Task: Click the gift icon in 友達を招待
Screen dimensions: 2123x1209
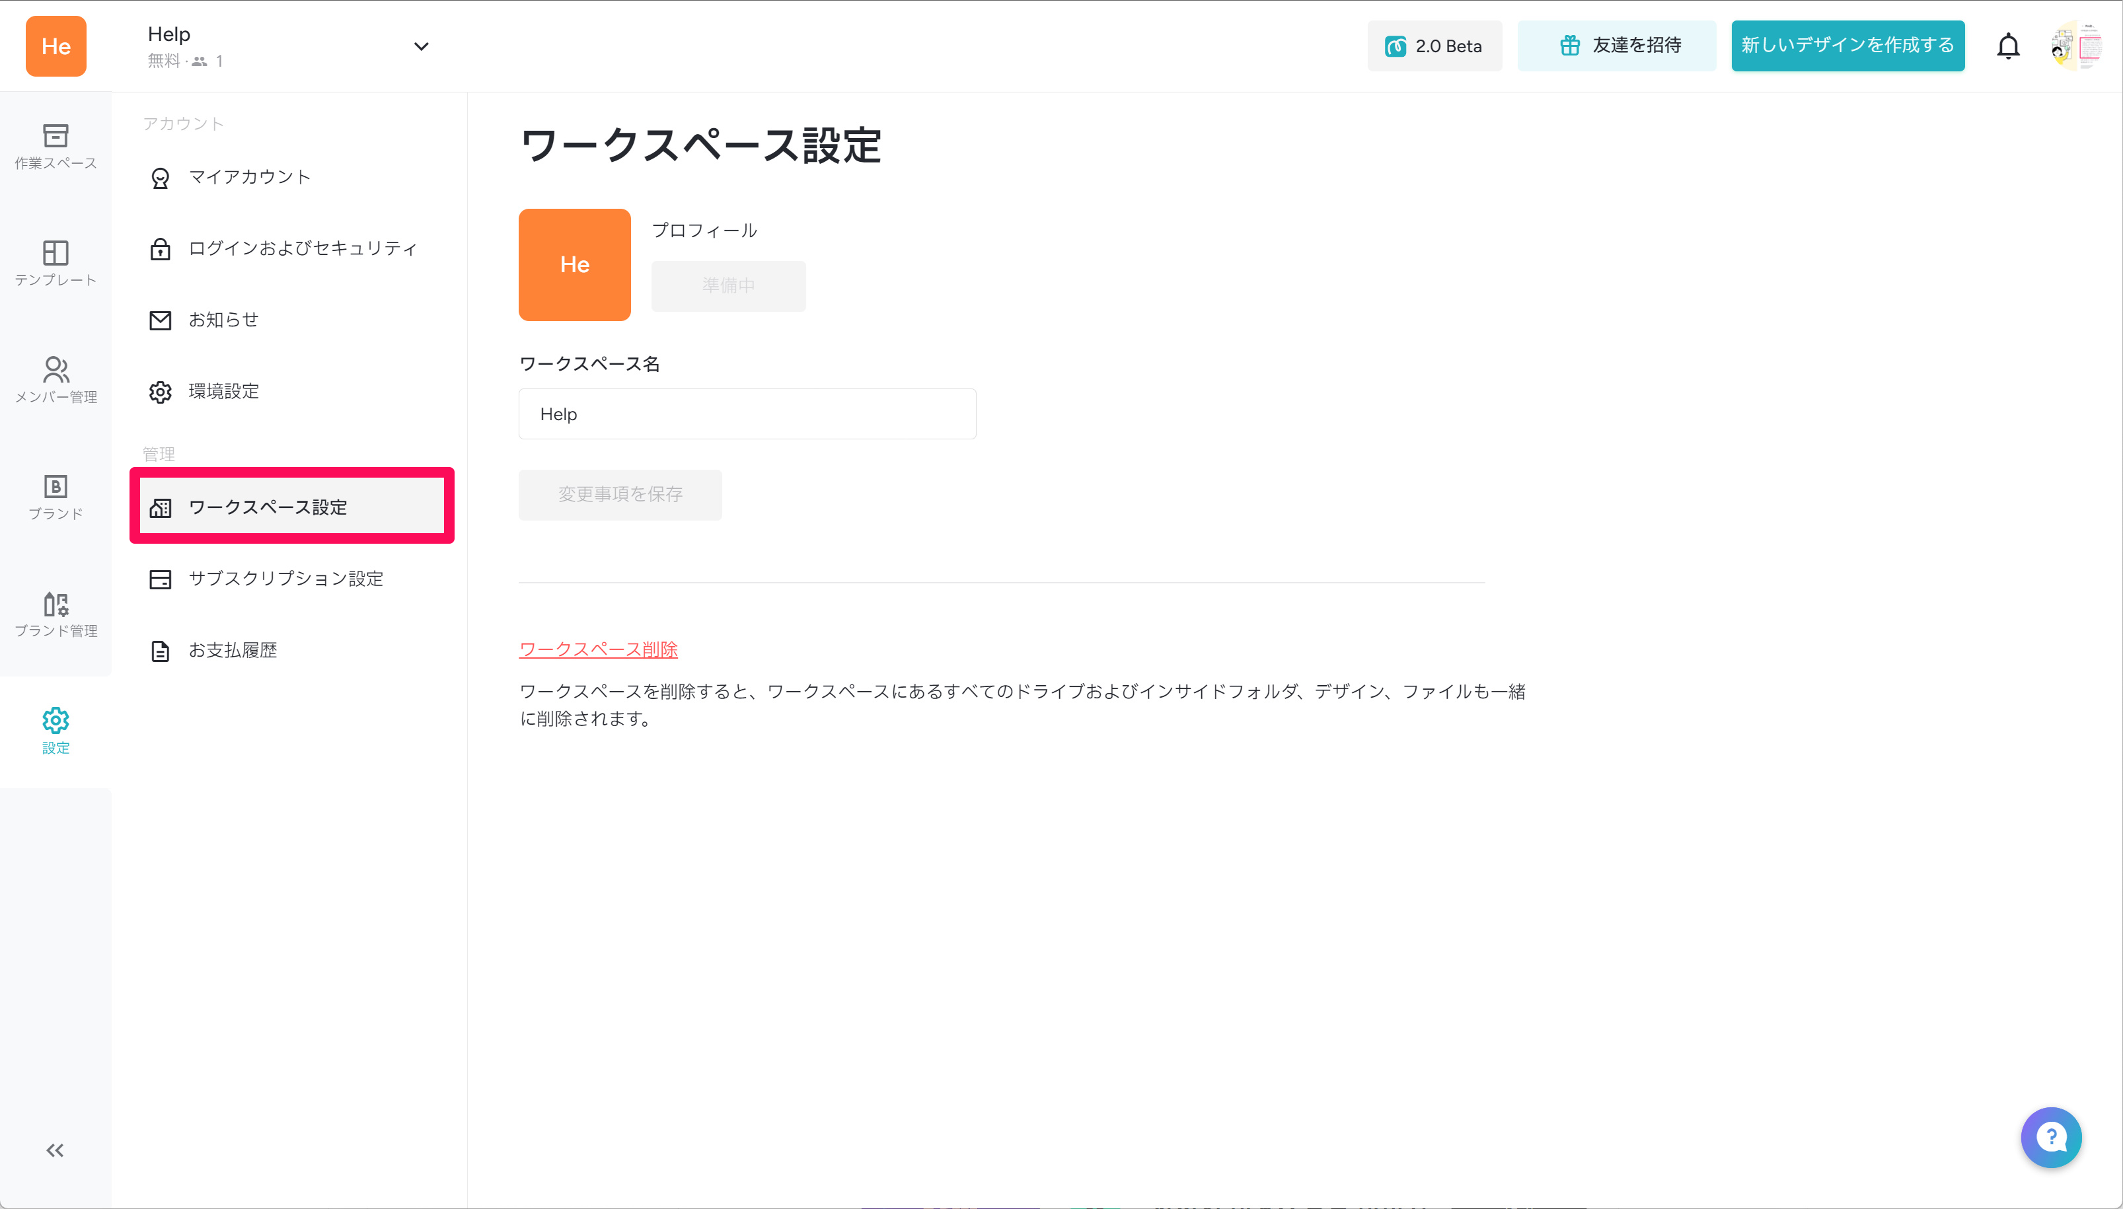Action: coord(1569,46)
